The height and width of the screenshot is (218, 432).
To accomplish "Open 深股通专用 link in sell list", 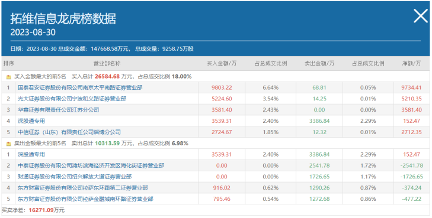I will point(31,154).
